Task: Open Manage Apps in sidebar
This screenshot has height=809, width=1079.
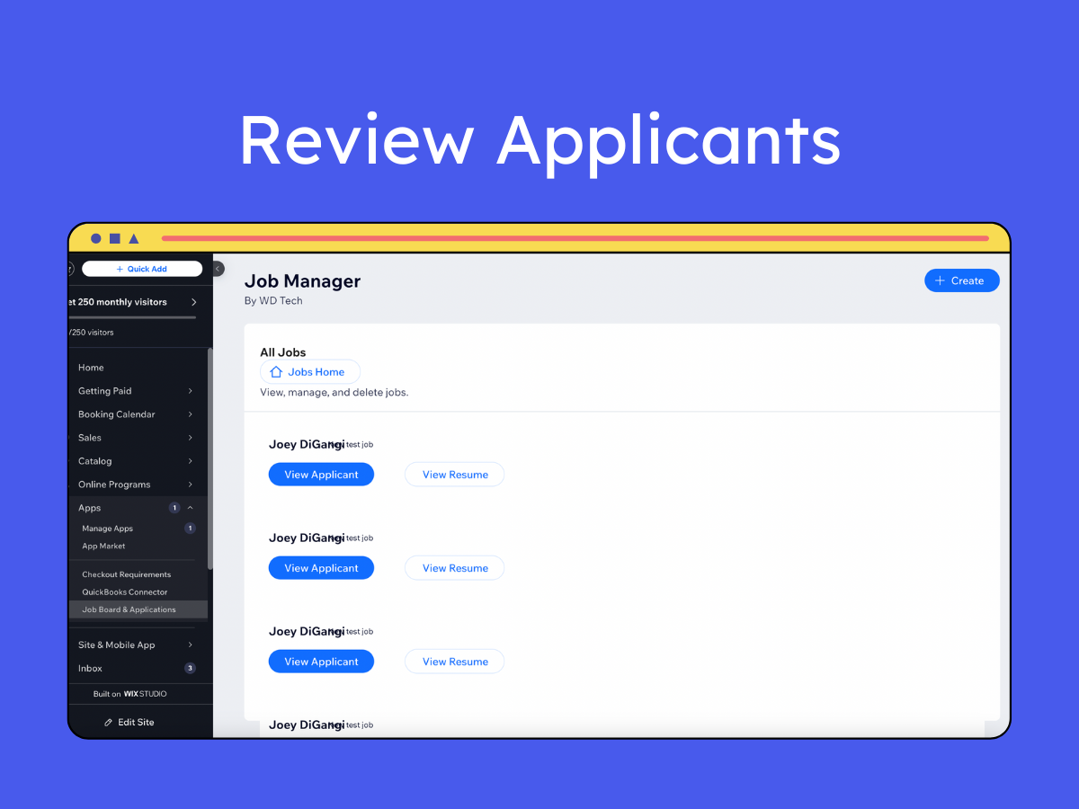Action: pyautogui.click(x=107, y=529)
